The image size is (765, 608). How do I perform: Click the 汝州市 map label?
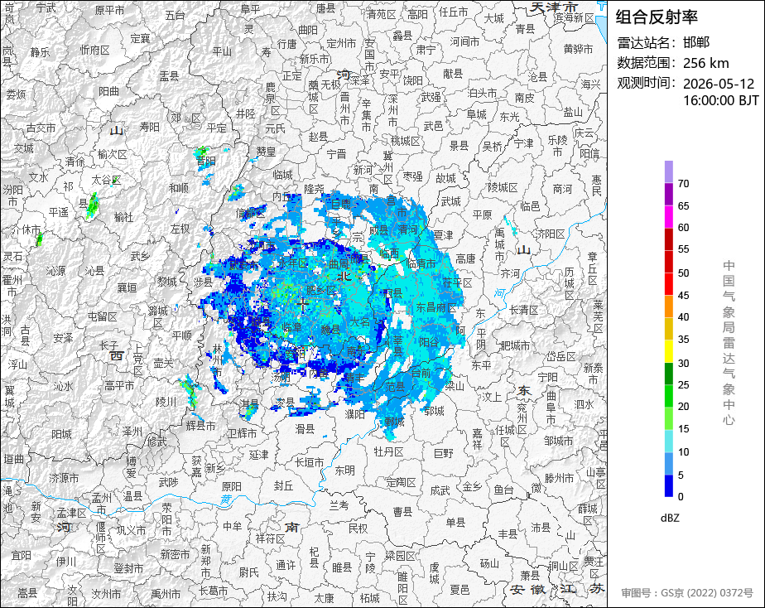[106, 595]
